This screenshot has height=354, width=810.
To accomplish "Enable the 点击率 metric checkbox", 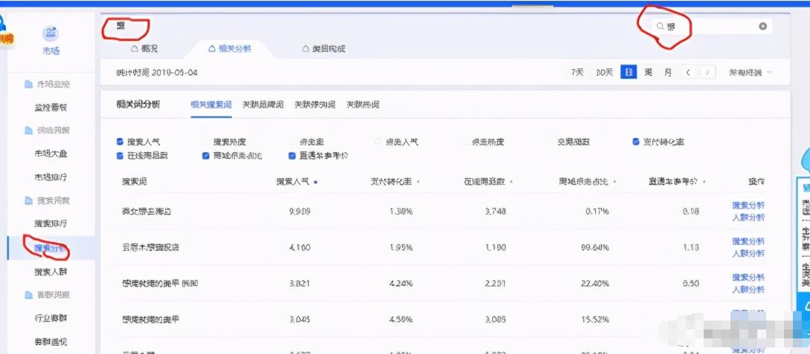I will [x=292, y=142].
